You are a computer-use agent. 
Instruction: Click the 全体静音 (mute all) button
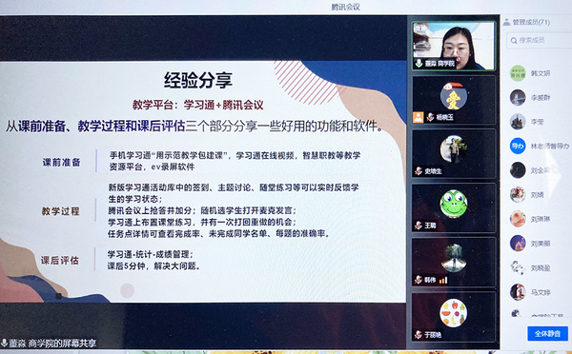pyautogui.click(x=547, y=334)
